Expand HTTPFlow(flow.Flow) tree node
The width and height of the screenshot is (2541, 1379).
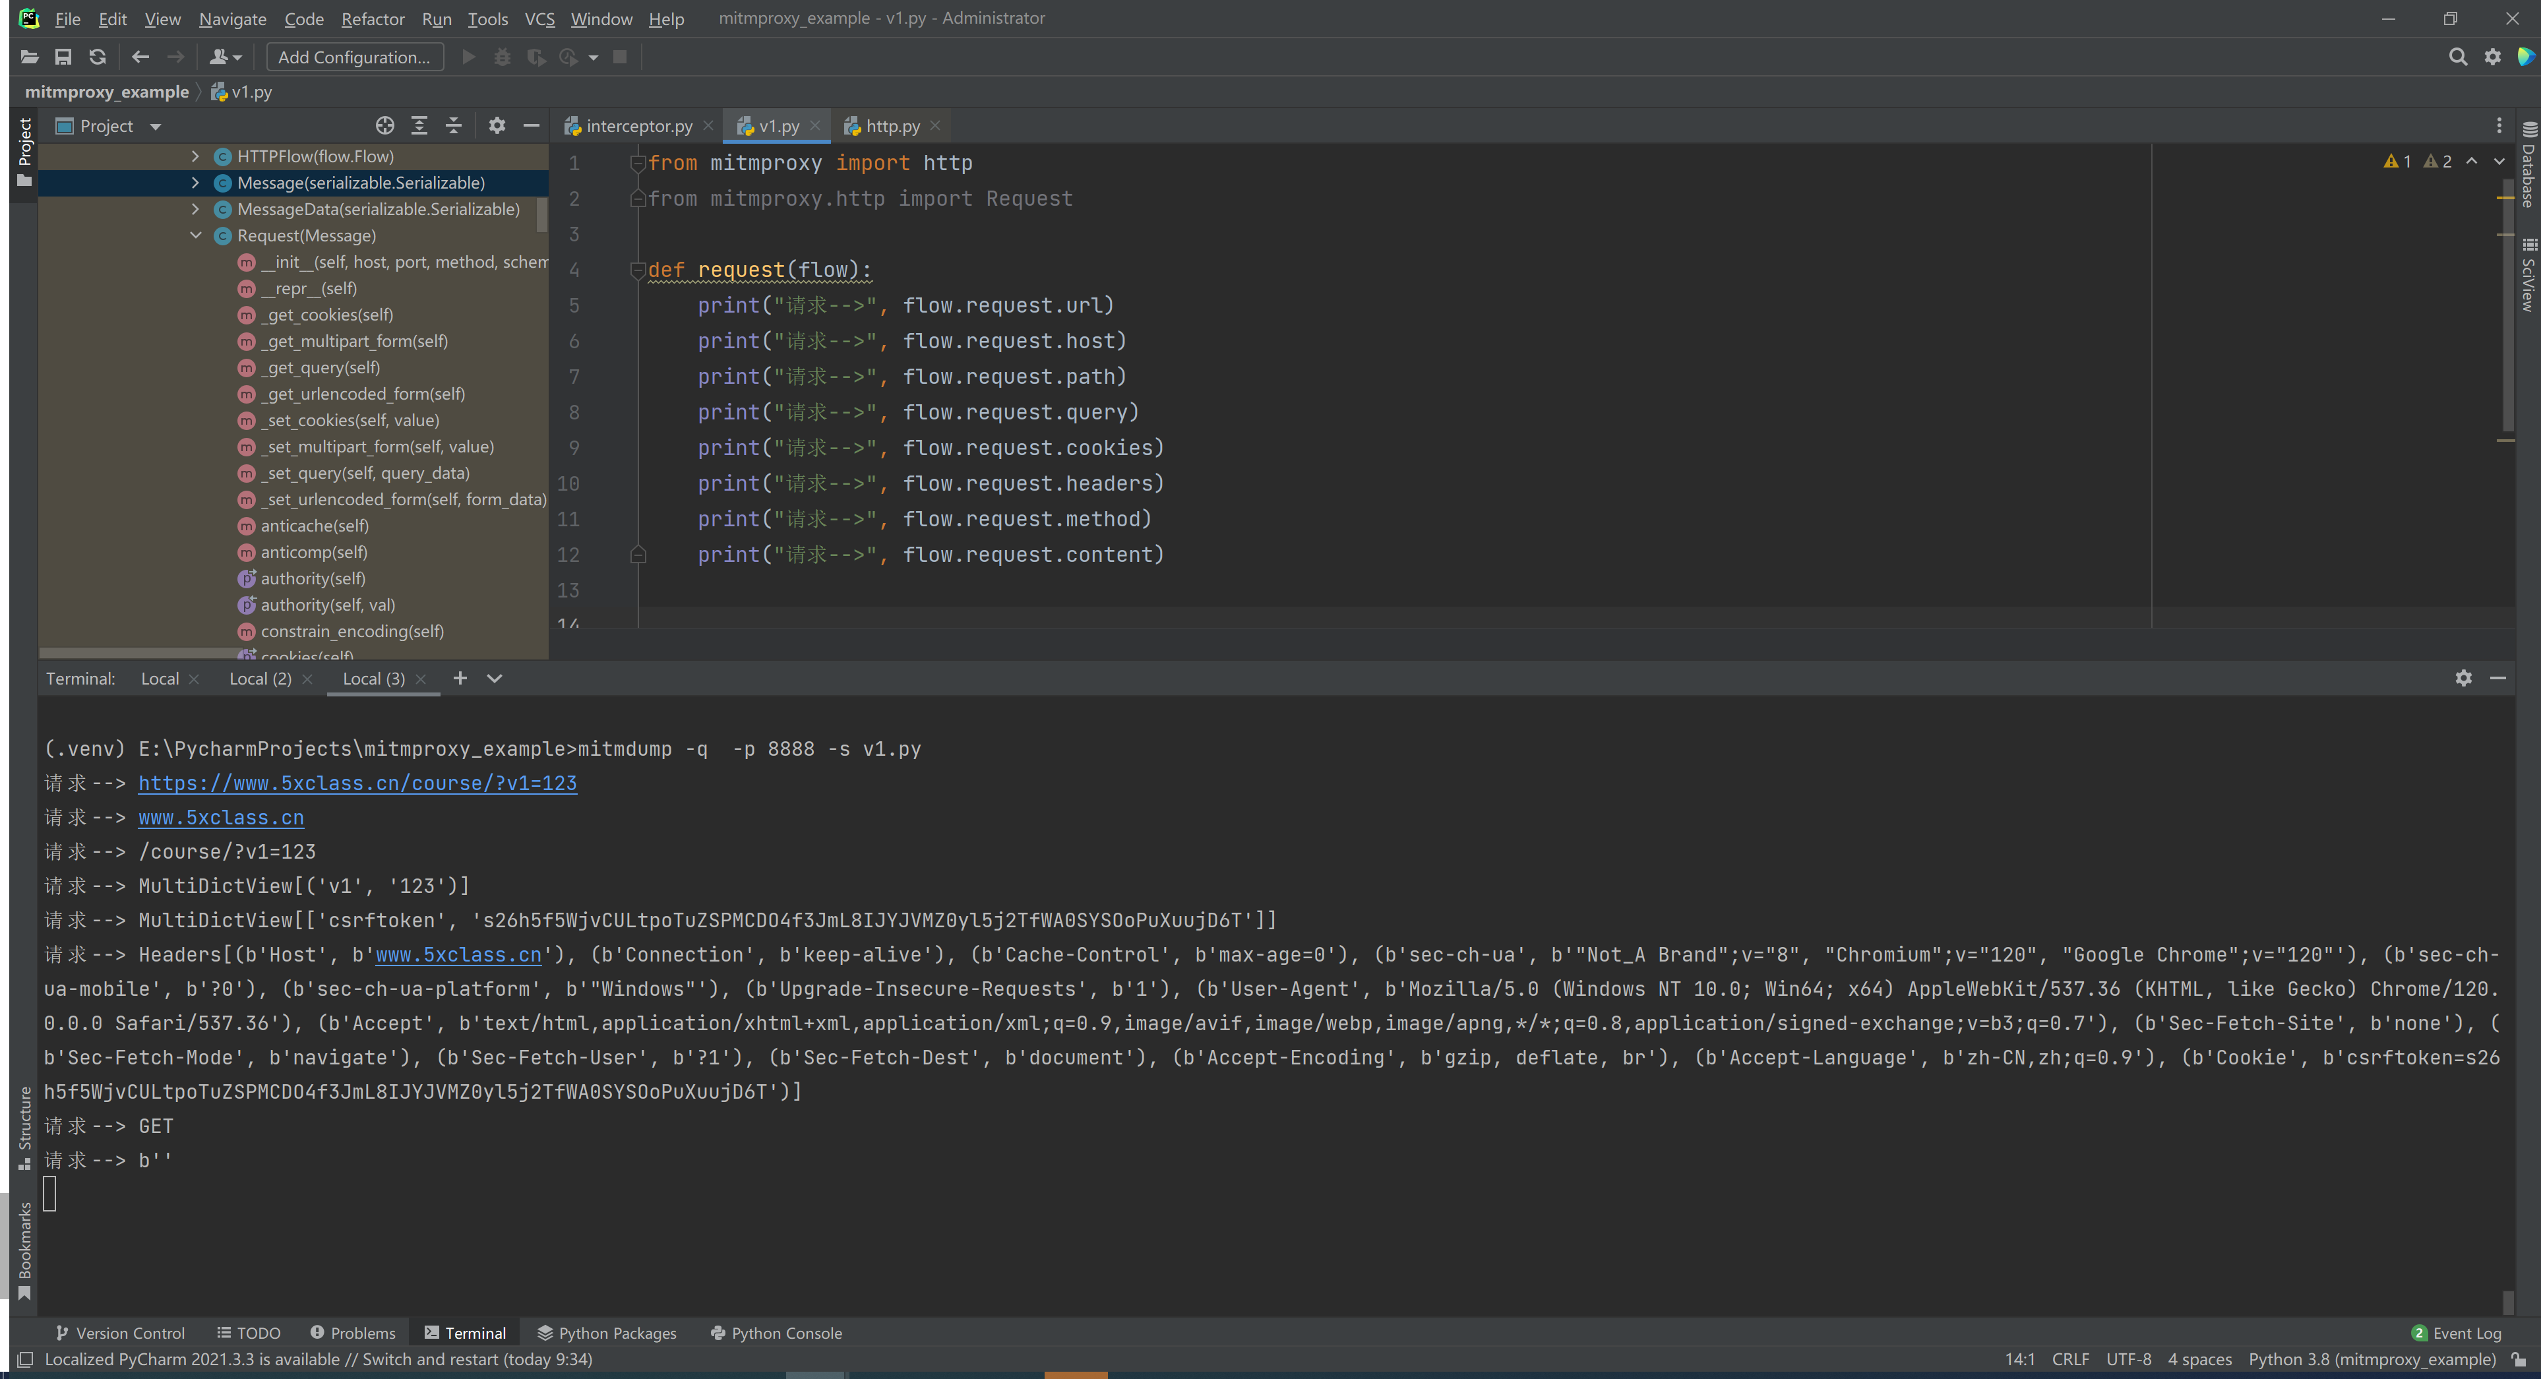click(x=195, y=156)
